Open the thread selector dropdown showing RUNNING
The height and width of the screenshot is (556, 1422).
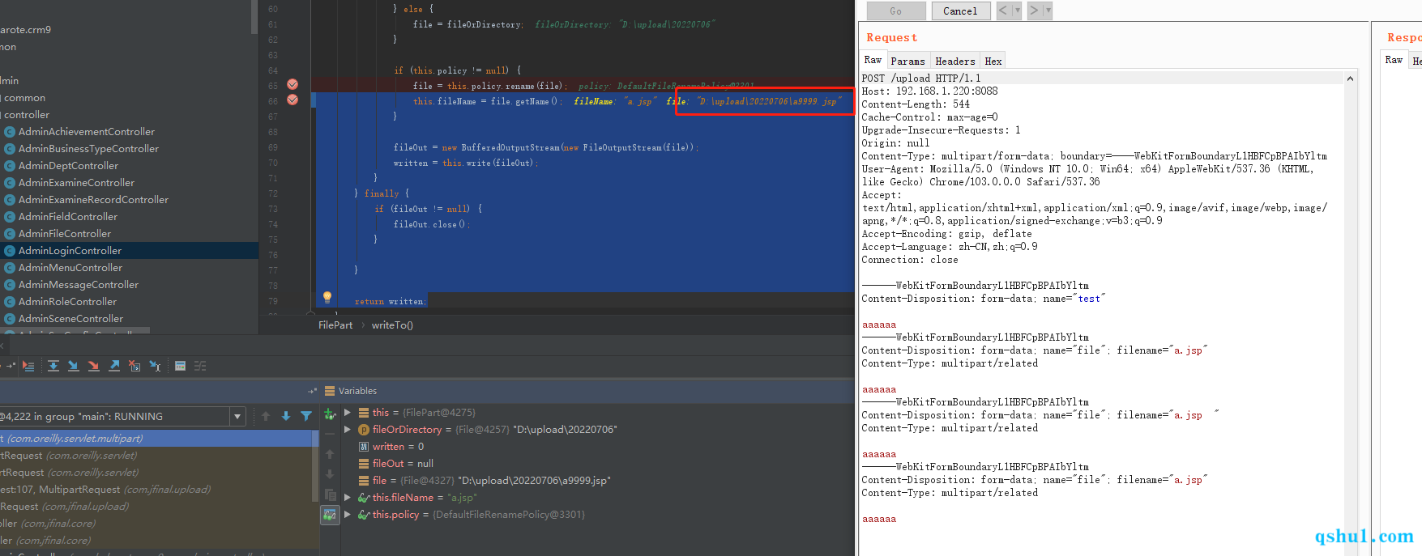pos(237,417)
